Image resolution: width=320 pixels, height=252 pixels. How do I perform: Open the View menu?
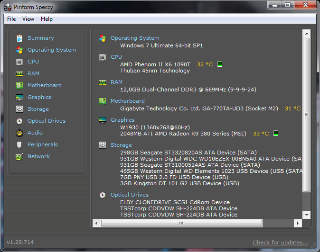coord(28,19)
